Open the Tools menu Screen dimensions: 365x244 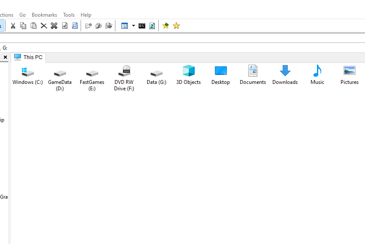click(x=69, y=15)
